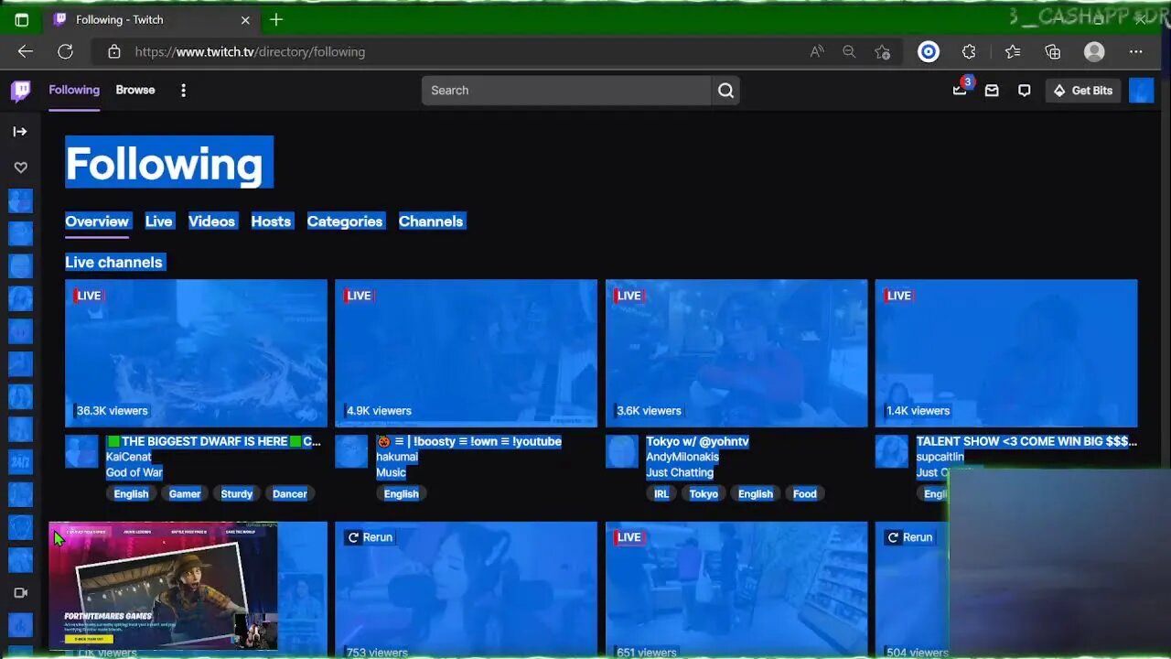Click the IRL tag on AndyMilonakis's stream
This screenshot has width=1171, height=659.
661,494
